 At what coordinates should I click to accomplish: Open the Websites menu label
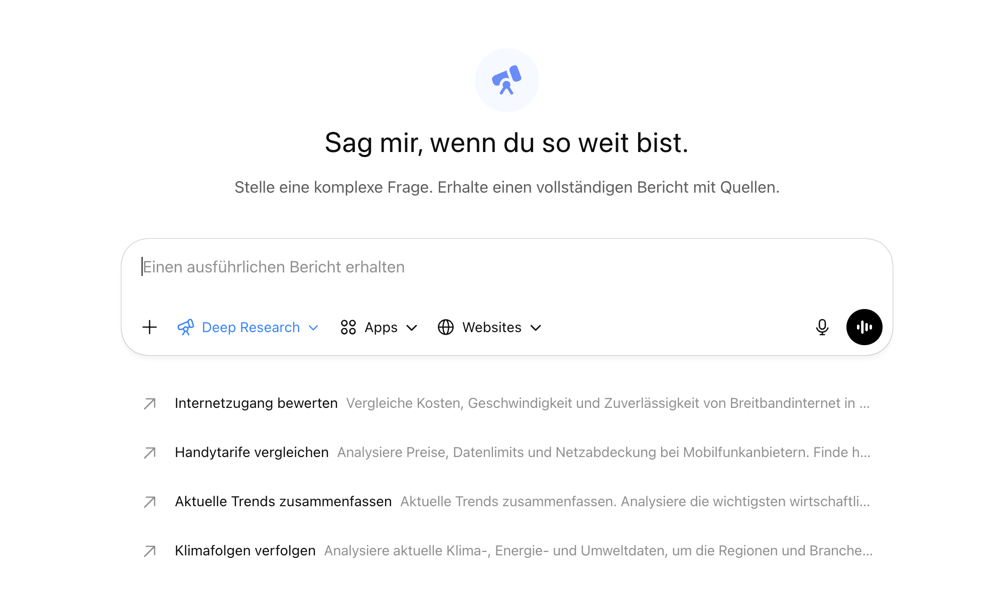pos(491,328)
